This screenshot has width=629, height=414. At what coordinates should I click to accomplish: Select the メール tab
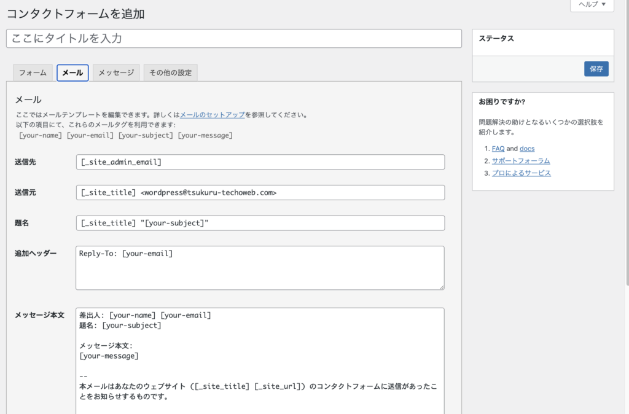pyautogui.click(x=72, y=72)
